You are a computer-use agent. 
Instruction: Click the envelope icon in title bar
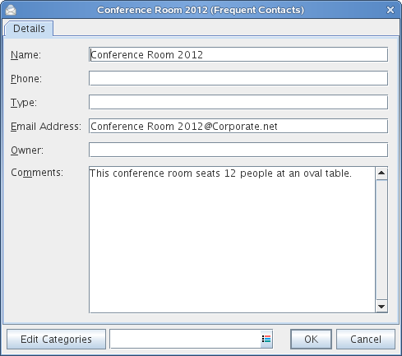click(11, 10)
